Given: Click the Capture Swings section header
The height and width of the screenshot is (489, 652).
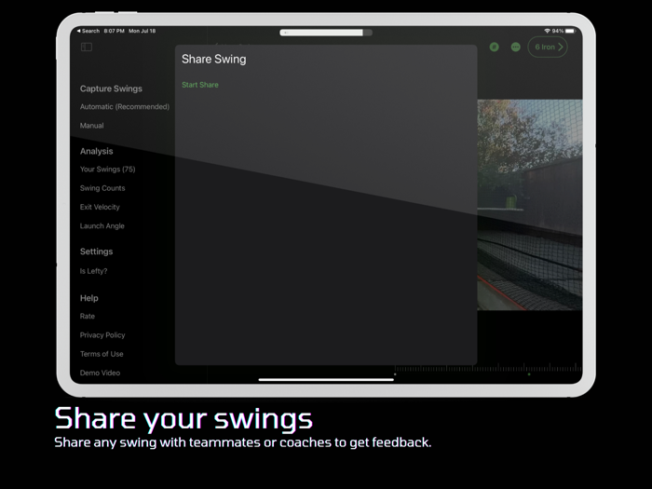Looking at the screenshot, I should [111, 88].
